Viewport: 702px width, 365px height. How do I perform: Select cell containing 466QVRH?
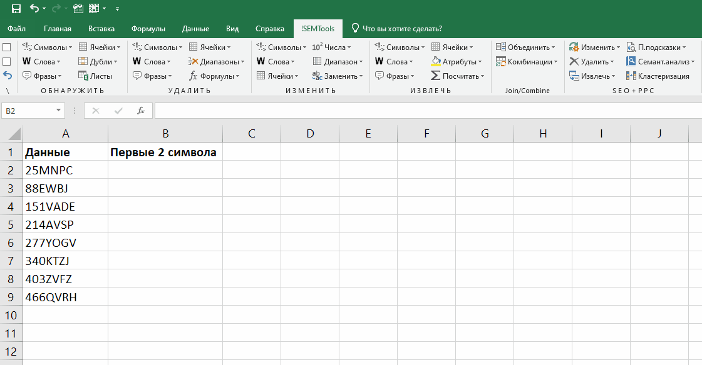(65, 297)
